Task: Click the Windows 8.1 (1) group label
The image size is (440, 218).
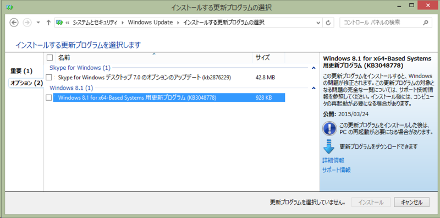Action: coord(71,88)
